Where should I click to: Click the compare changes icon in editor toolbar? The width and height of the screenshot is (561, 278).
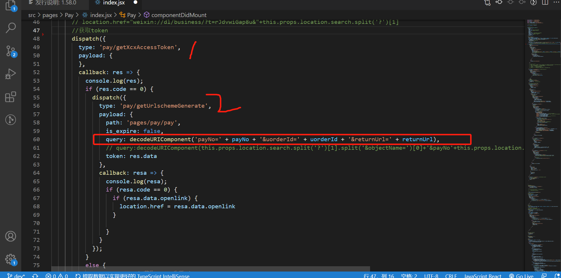[x=487, y=3]
